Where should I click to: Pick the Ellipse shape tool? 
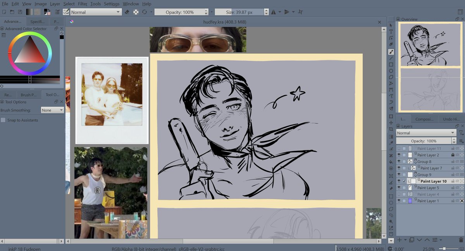point(391,71)
